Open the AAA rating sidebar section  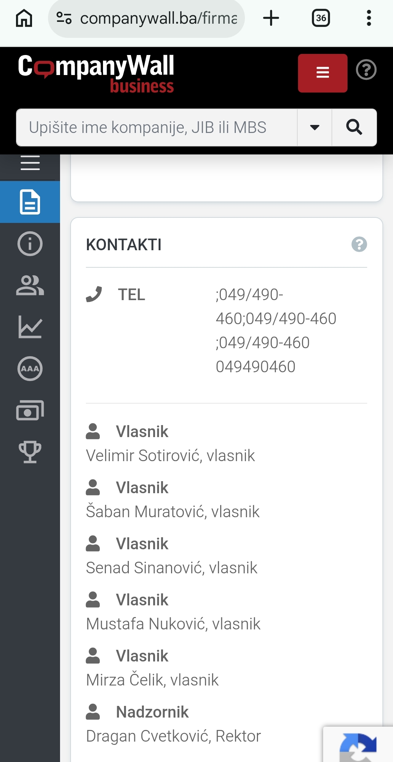30,369
